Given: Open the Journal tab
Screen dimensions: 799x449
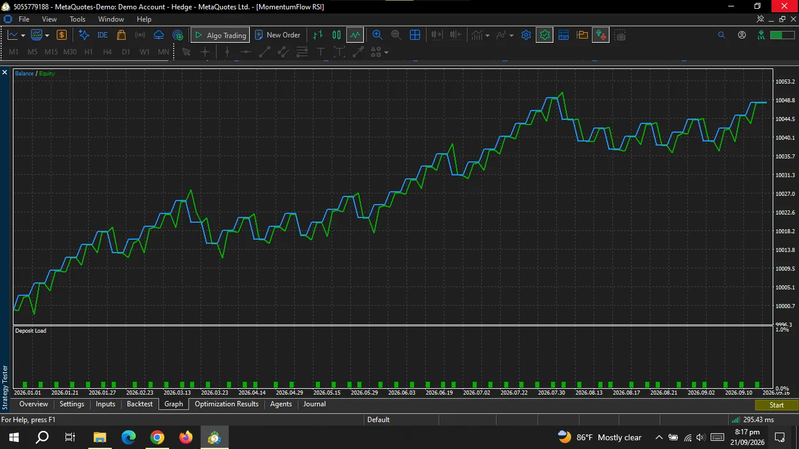Looking at the screenshot, I should 314,404.
